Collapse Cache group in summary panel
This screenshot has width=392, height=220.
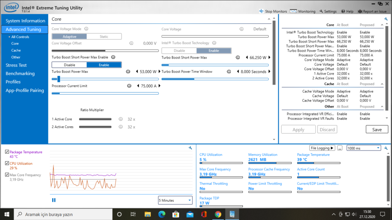point(382,84)
